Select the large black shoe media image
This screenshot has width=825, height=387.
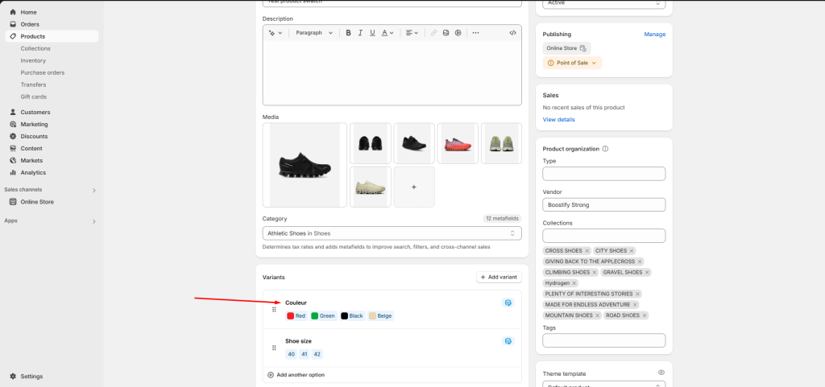[x=305, y=165]
